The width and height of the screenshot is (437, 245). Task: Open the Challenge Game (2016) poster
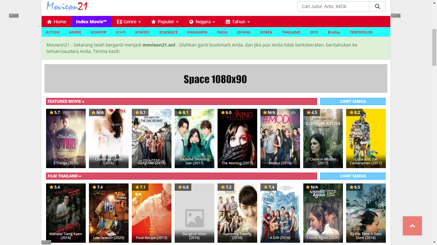109,138
